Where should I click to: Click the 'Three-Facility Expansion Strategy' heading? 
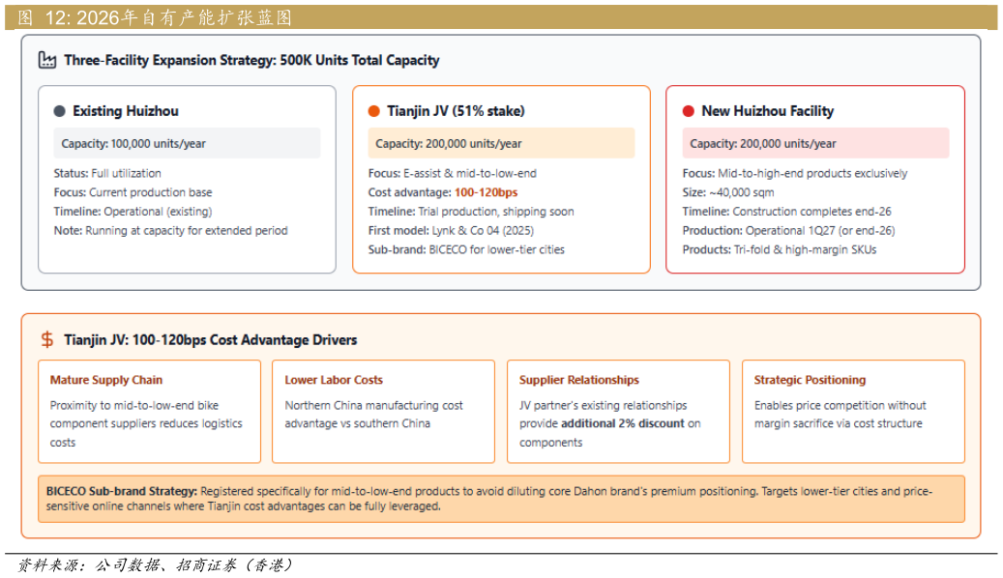251,60
